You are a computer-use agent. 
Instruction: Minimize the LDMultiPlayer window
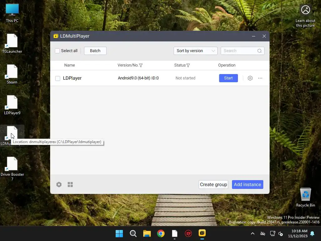click(253, 36)
